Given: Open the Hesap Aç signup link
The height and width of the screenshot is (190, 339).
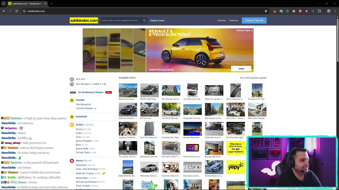Looking at the screenshot, I should (234, 20).
